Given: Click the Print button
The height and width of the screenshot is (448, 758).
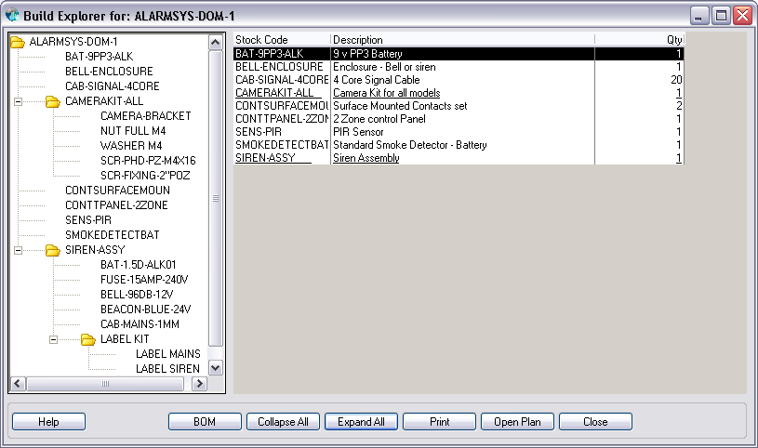Looking at the screenshot, I should coord(439,422).
